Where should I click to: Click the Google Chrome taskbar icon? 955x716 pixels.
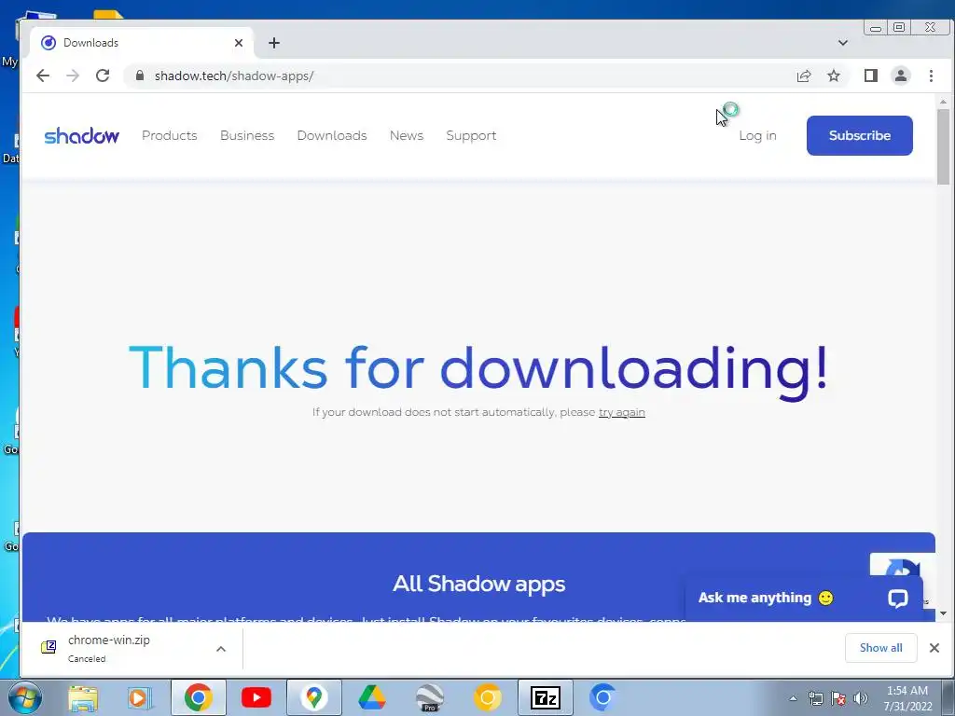click(198, 697)
